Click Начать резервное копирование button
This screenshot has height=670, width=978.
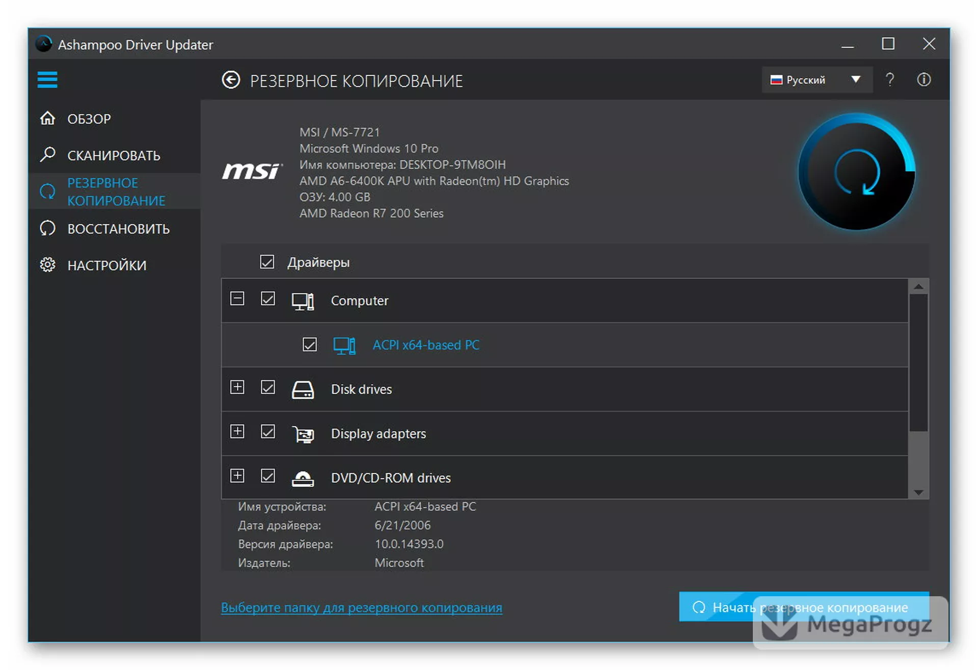tap(804, 606)
